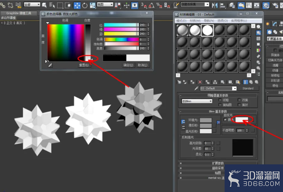The height and width of the screenshot is (192, 283).
Task: Select the Move tool in main toolbar
Action: pyautogui.click(x=77, y=5)
